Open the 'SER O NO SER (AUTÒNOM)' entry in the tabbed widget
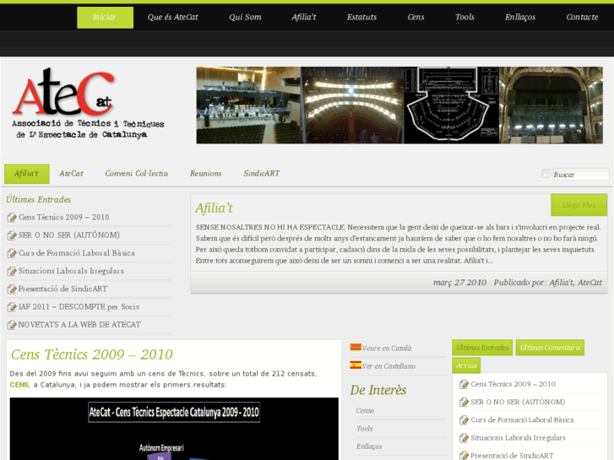 518,402
